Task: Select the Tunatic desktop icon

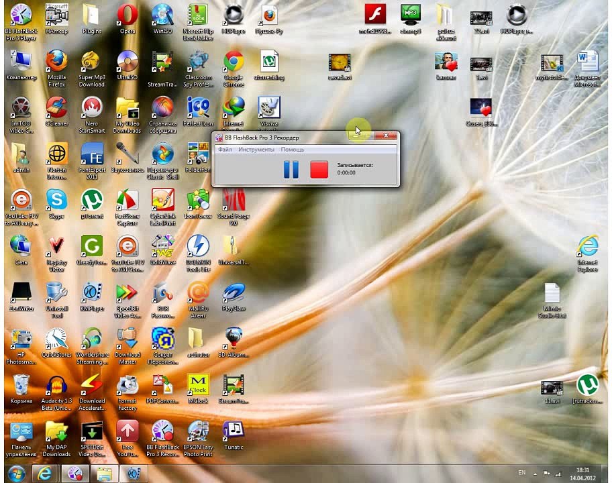Action: coord(234,435)
